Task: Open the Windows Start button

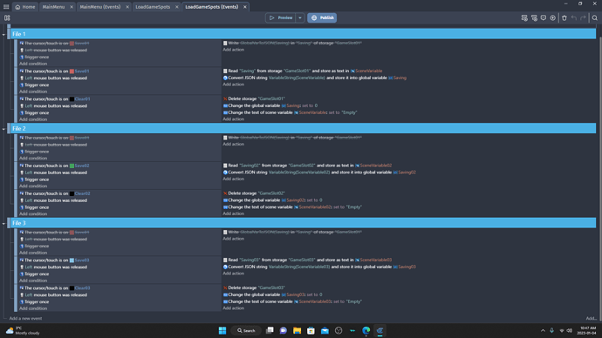Action: pos(222,330)
